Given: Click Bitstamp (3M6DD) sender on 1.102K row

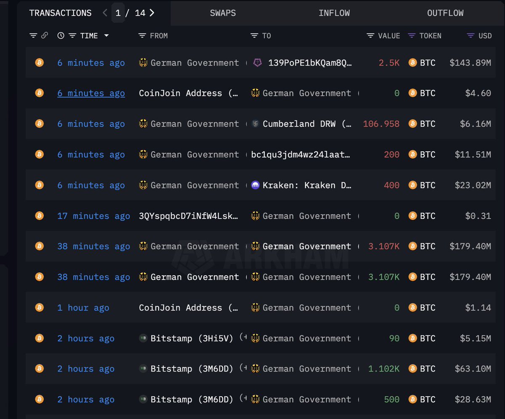Looking at the screenshot, I should coord(191,369).
